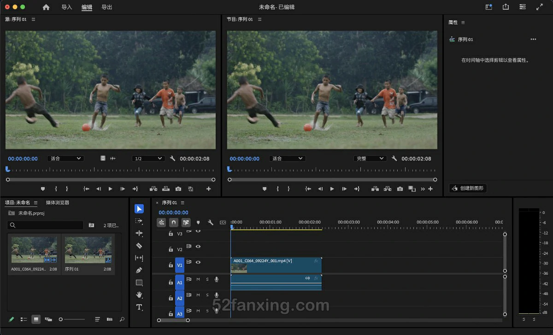Click Source monitor Overwrite button
Viewport: 553px width, 335px height.
pos(166,189)
